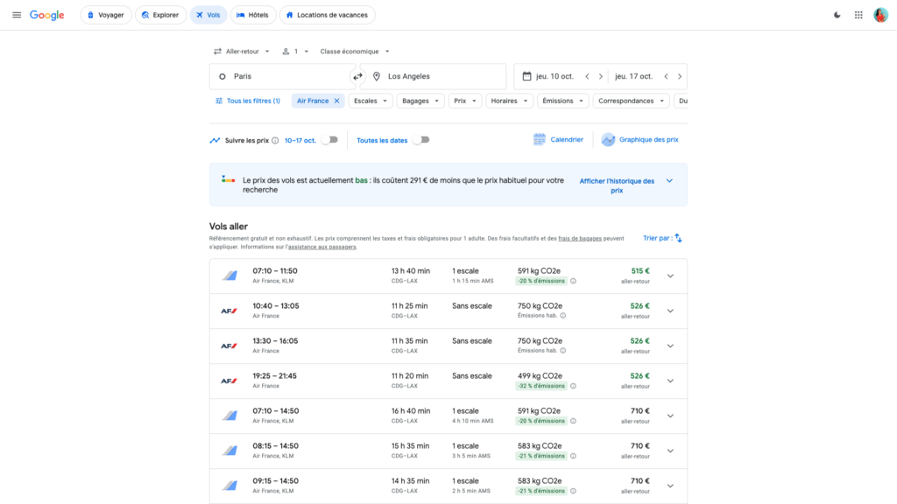Screen dimensions: 897x504
Task: Swap origin and destination cities
Action: coord(357,77)
